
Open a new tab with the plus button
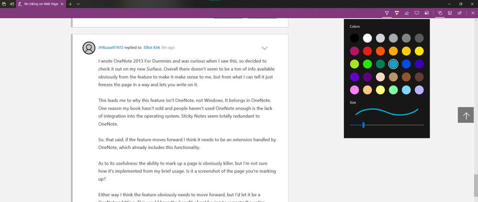pyautogui.click(x=70, y=4)
